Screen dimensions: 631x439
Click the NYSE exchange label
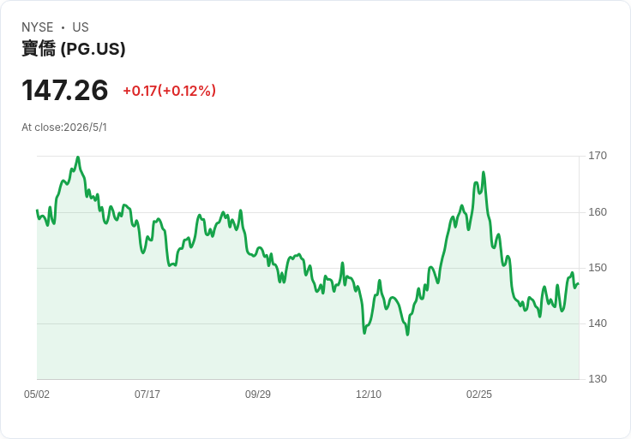(38, 27)
